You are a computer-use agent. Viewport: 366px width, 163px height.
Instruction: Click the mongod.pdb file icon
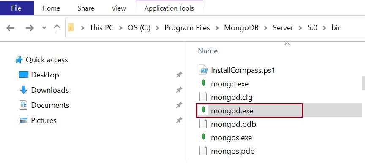click(x=203, y=124)
